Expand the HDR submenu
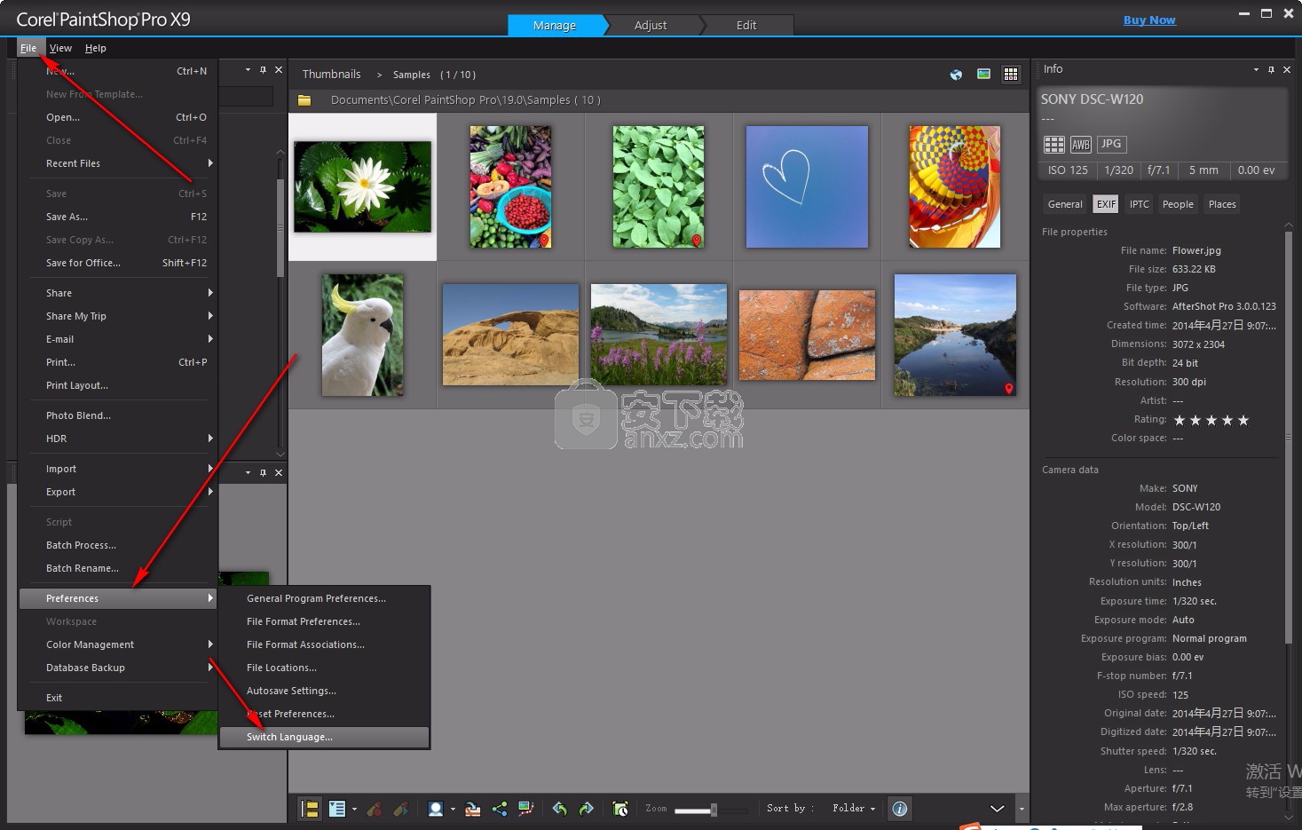This screenshot has width=1302, height=830. click(x=118, y=439)
